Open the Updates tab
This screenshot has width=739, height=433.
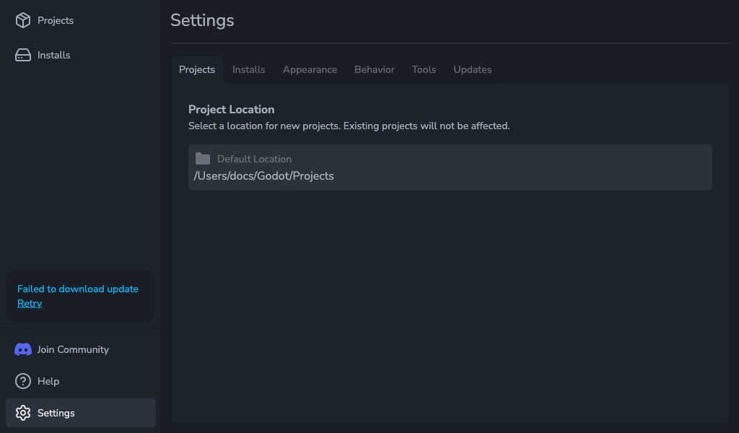[x=472, y=70]
